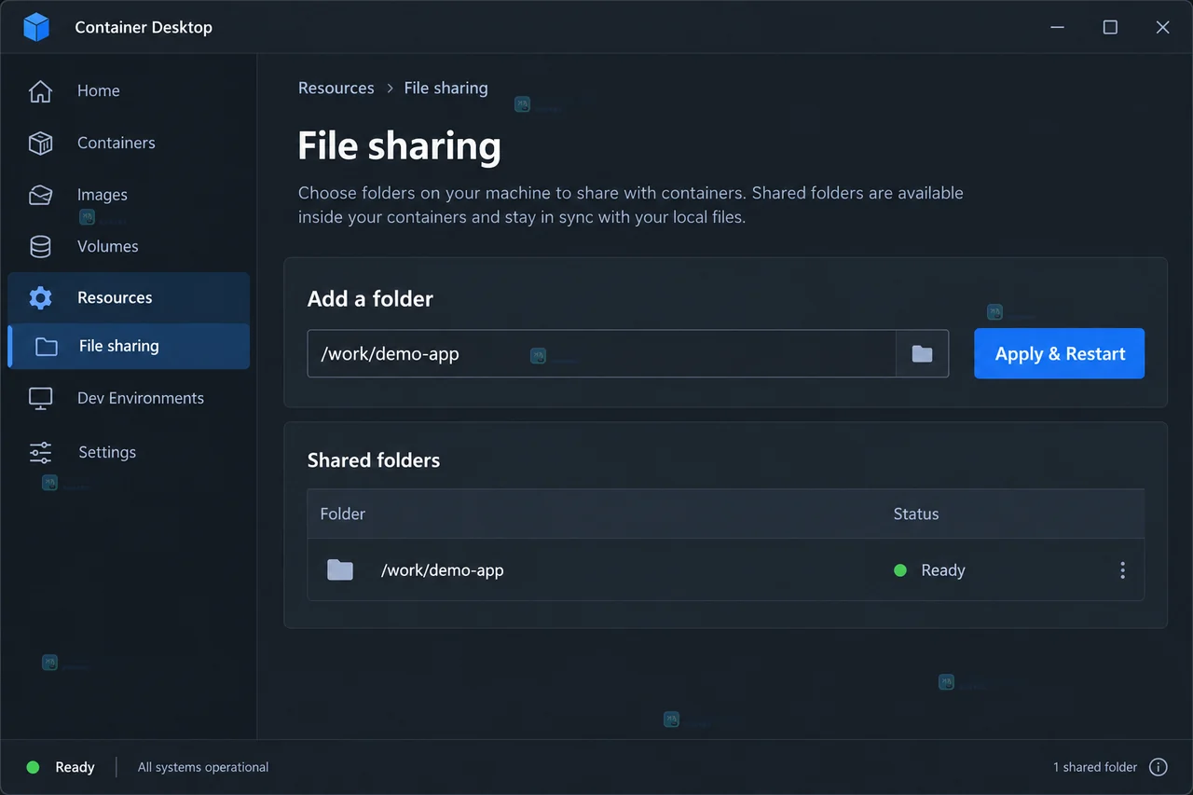Click File sharing in the breadcrumb
The width and height of the screenshot is (1193, 795).
(446, 89)
